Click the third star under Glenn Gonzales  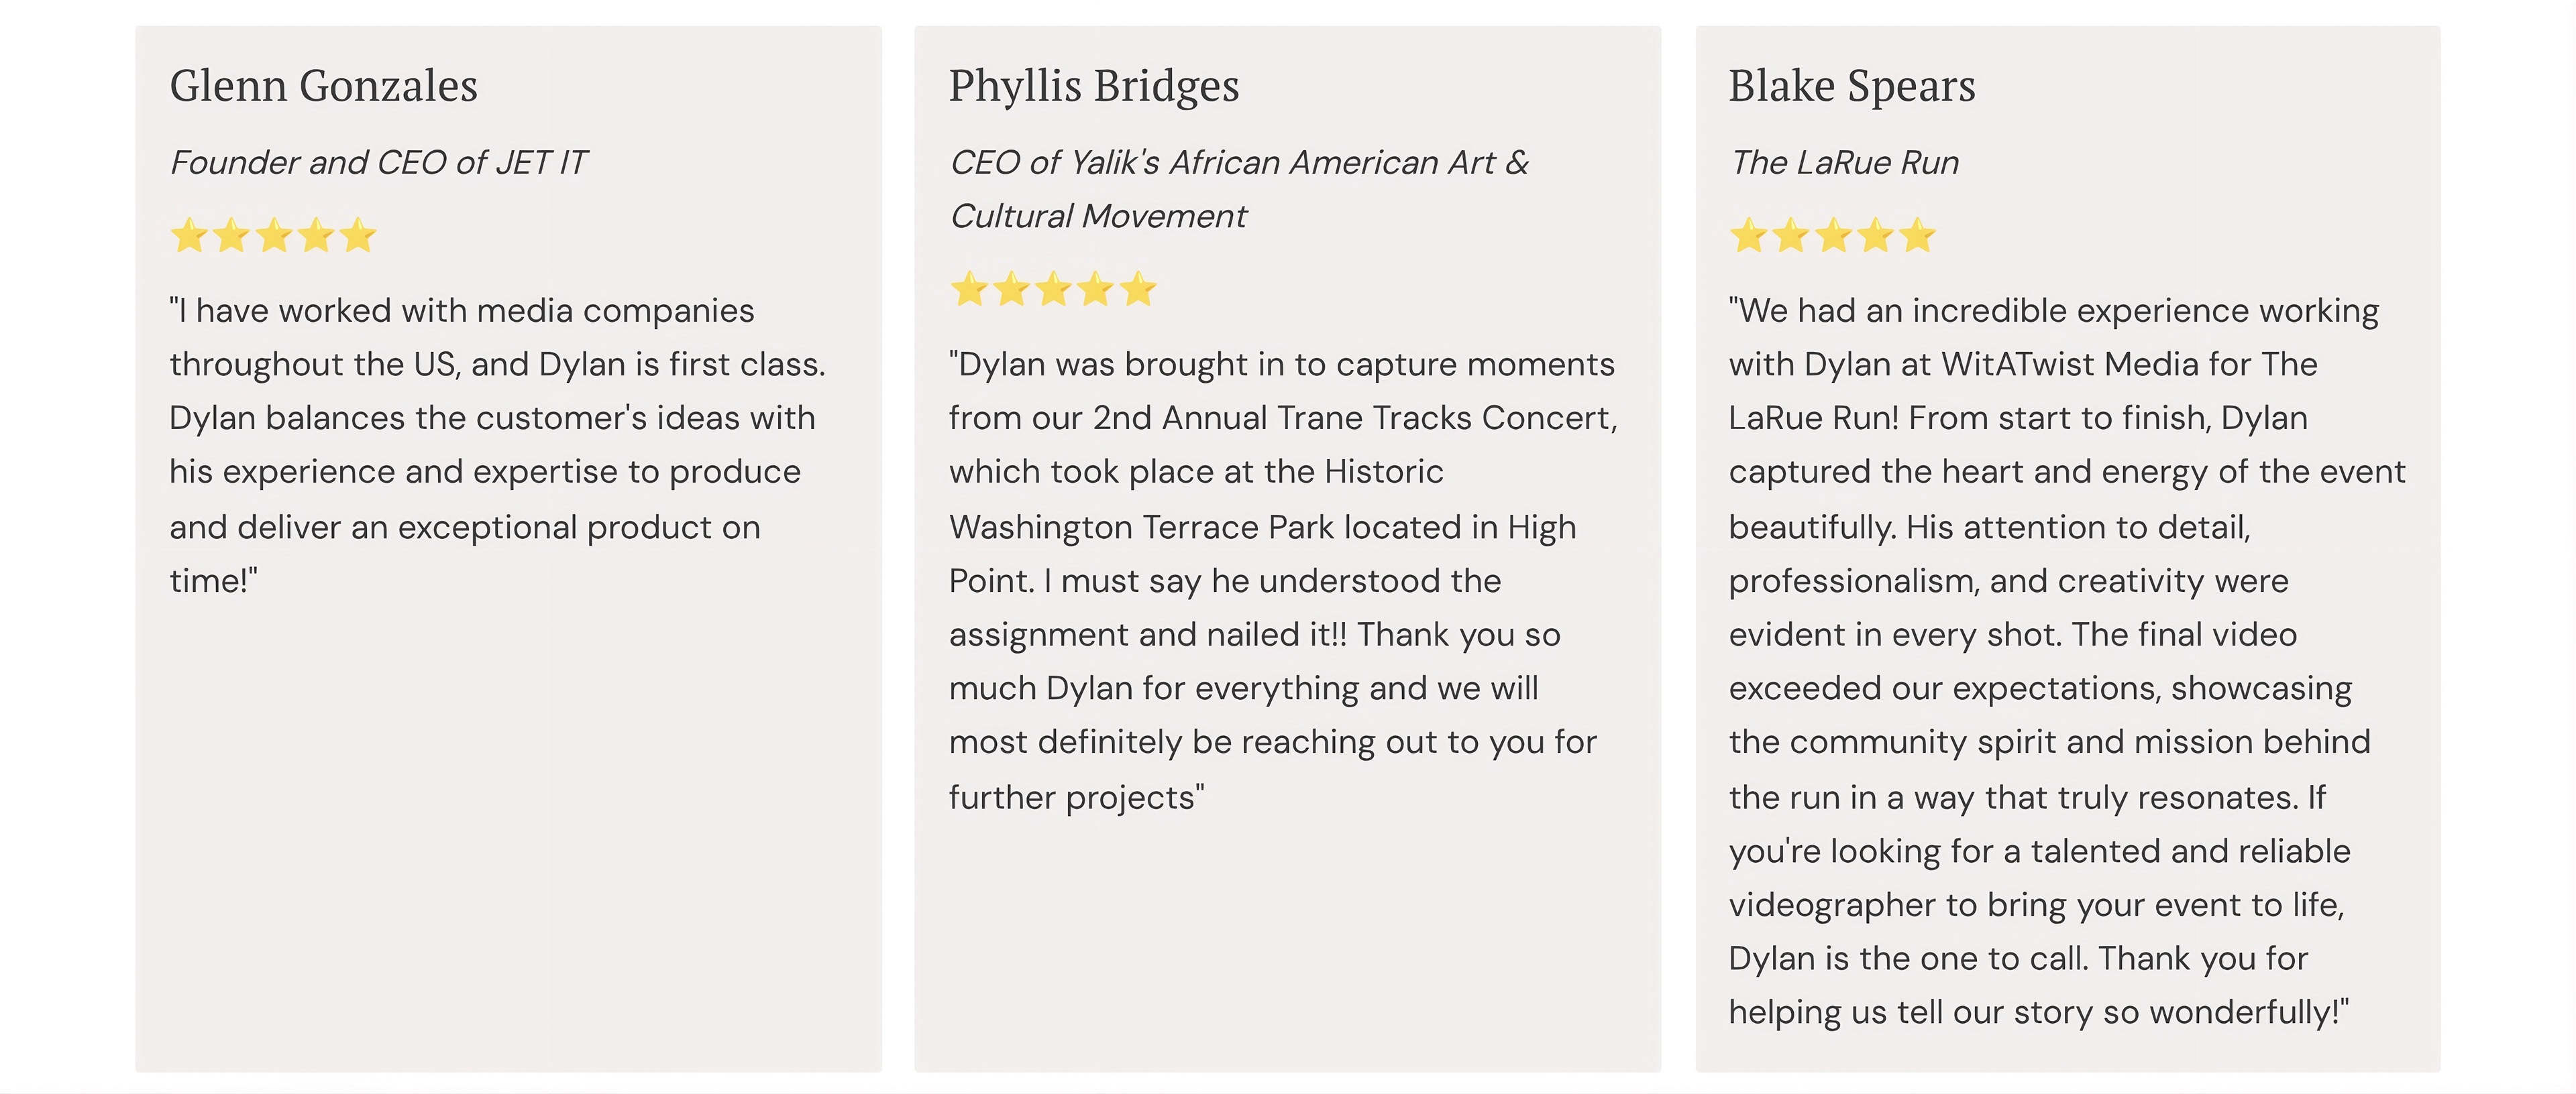coord(273,237)
